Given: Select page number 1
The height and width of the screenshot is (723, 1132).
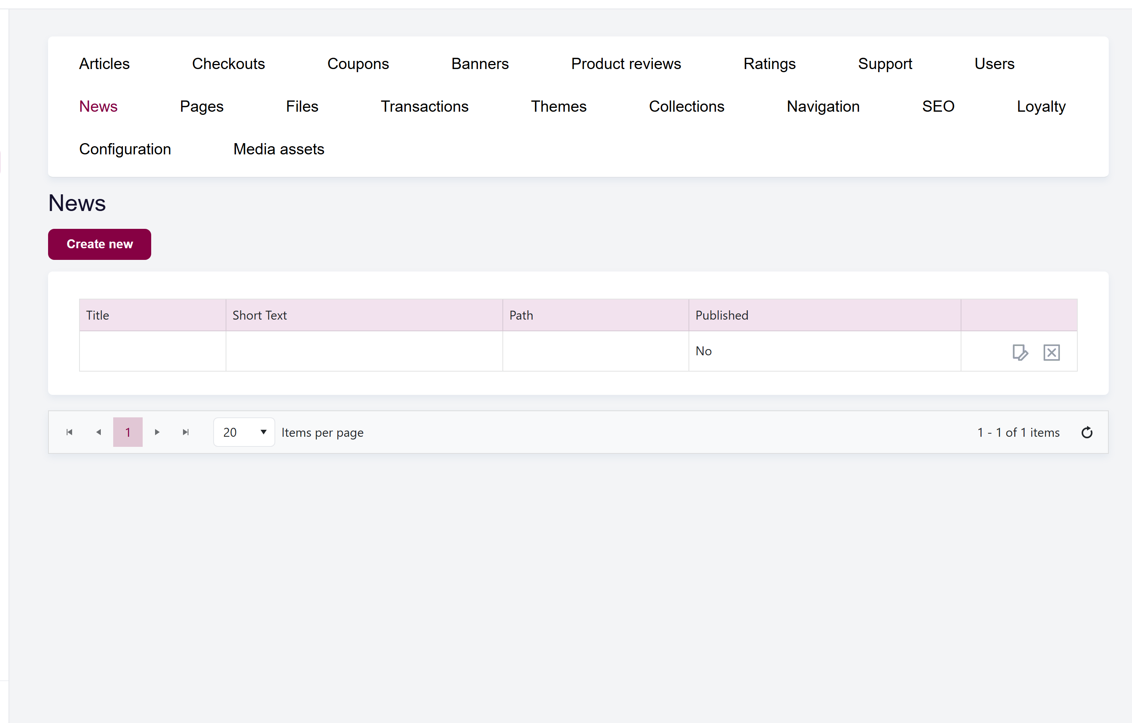Looking at the screenshot, I should point(128,432).
